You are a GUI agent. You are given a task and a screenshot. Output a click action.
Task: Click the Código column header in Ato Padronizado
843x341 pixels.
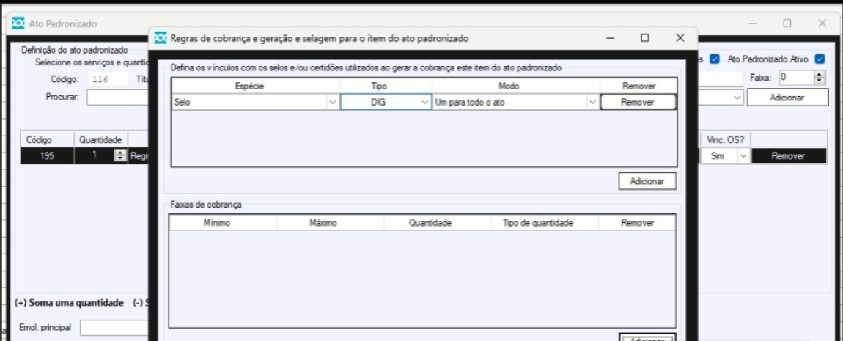click(47, 140)
